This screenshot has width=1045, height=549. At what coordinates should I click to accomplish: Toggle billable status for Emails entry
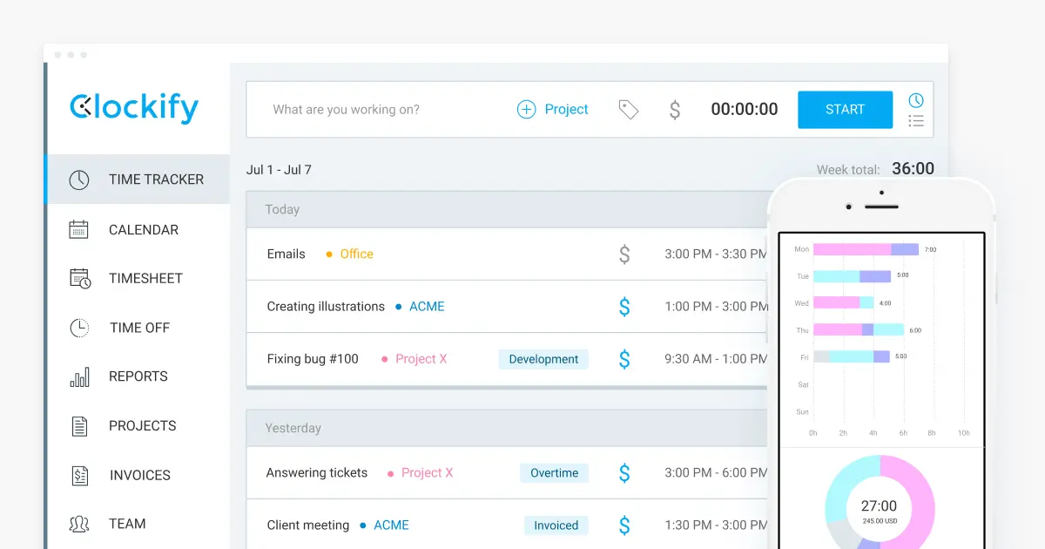pyautogui.click(x=624, y=254)
